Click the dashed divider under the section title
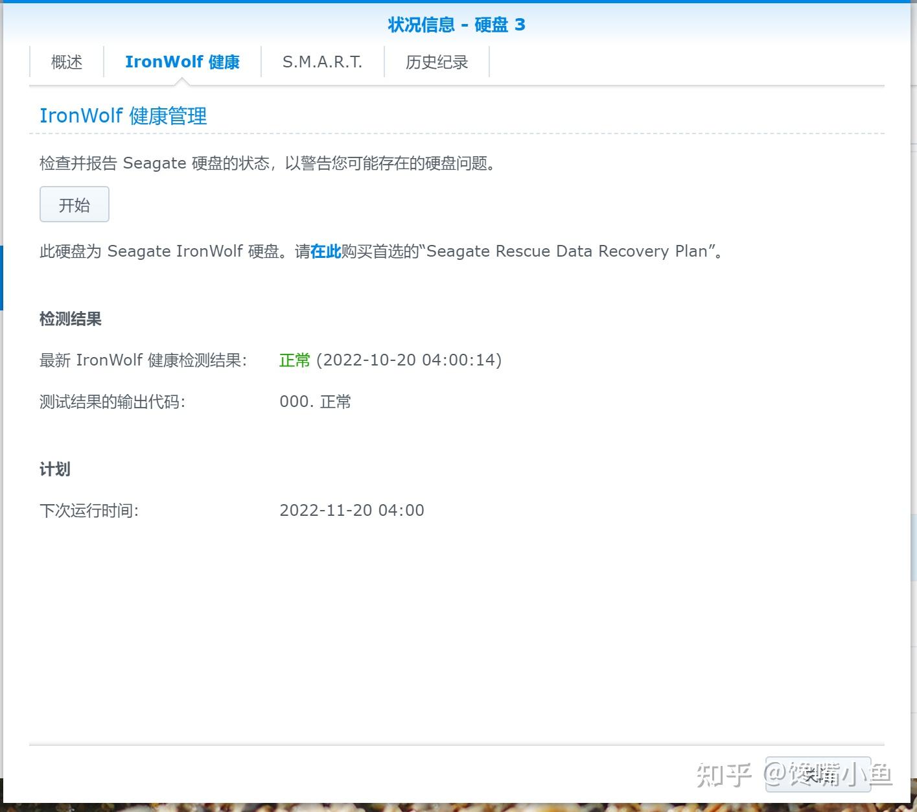Screen dimensions: 917x812 click(454, 133)
